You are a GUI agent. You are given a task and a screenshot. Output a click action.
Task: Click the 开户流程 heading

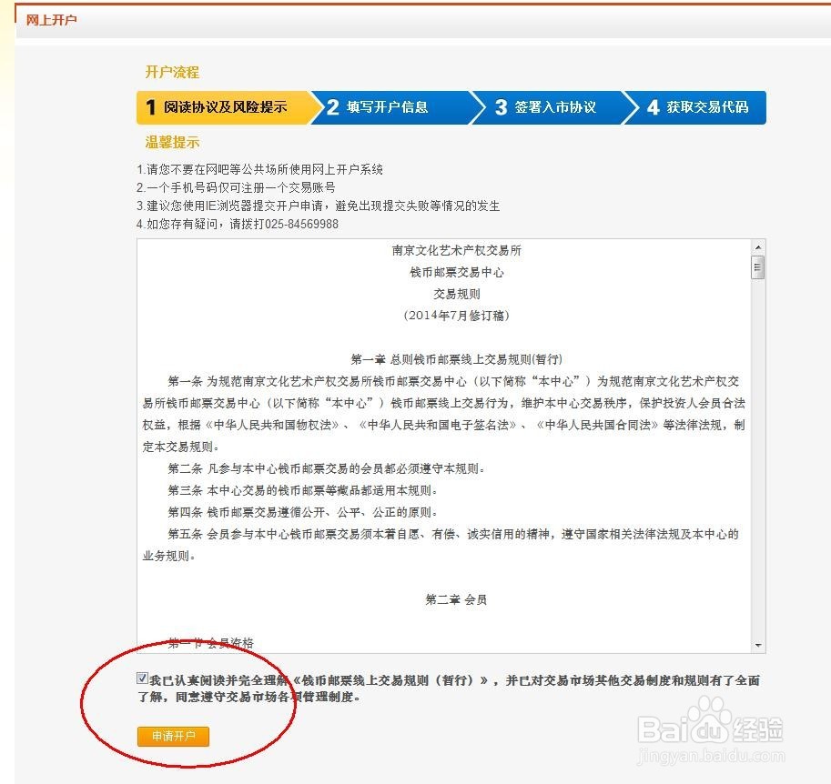coord(172,72)
